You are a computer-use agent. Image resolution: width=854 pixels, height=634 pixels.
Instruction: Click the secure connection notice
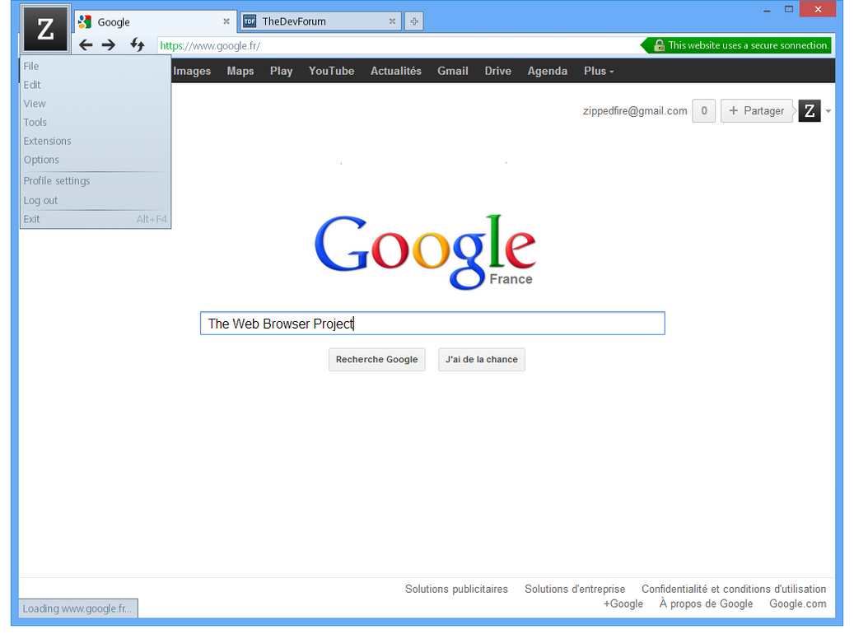pyautogui.click(x=735, y=45)
